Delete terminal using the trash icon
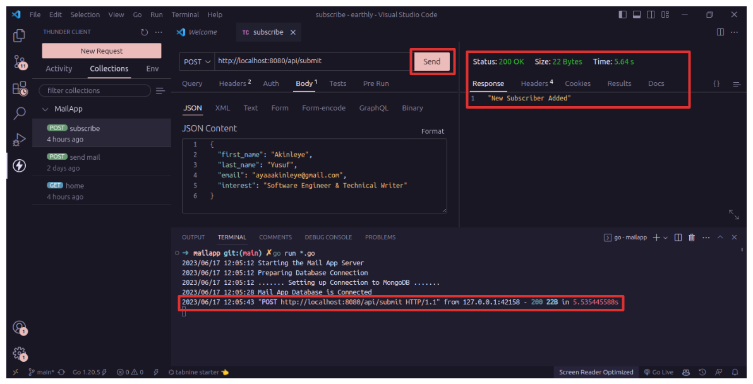The width and height of the screenshot is (753, 384). (x=692, y=237)
